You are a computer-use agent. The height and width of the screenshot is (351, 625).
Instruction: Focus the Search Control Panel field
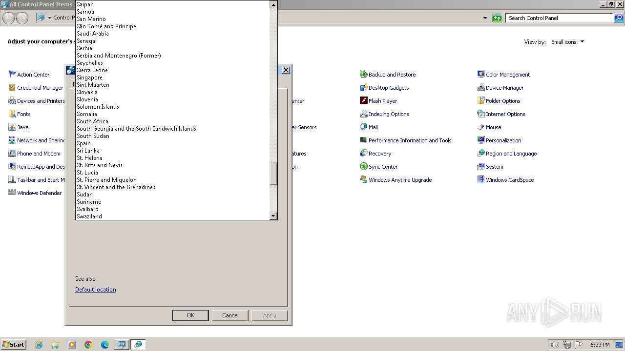559,18
